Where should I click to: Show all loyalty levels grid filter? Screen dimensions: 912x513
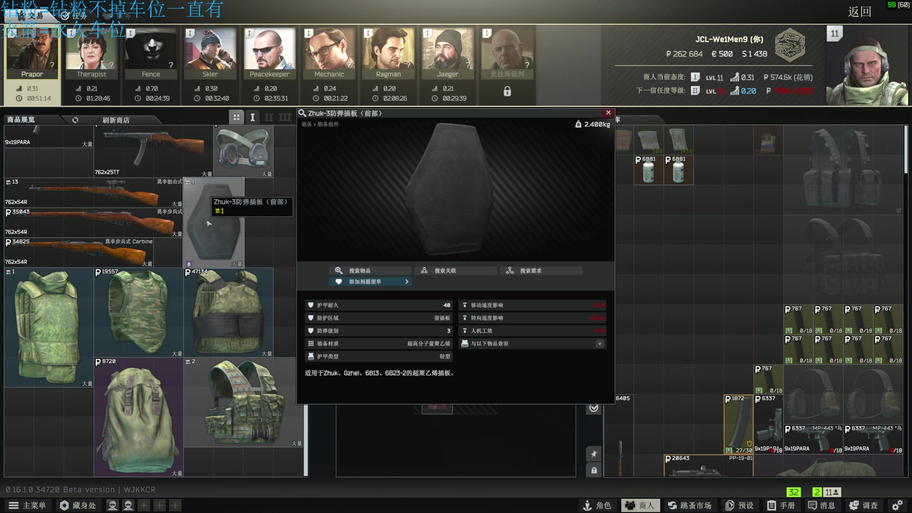(x=236, y=117)
